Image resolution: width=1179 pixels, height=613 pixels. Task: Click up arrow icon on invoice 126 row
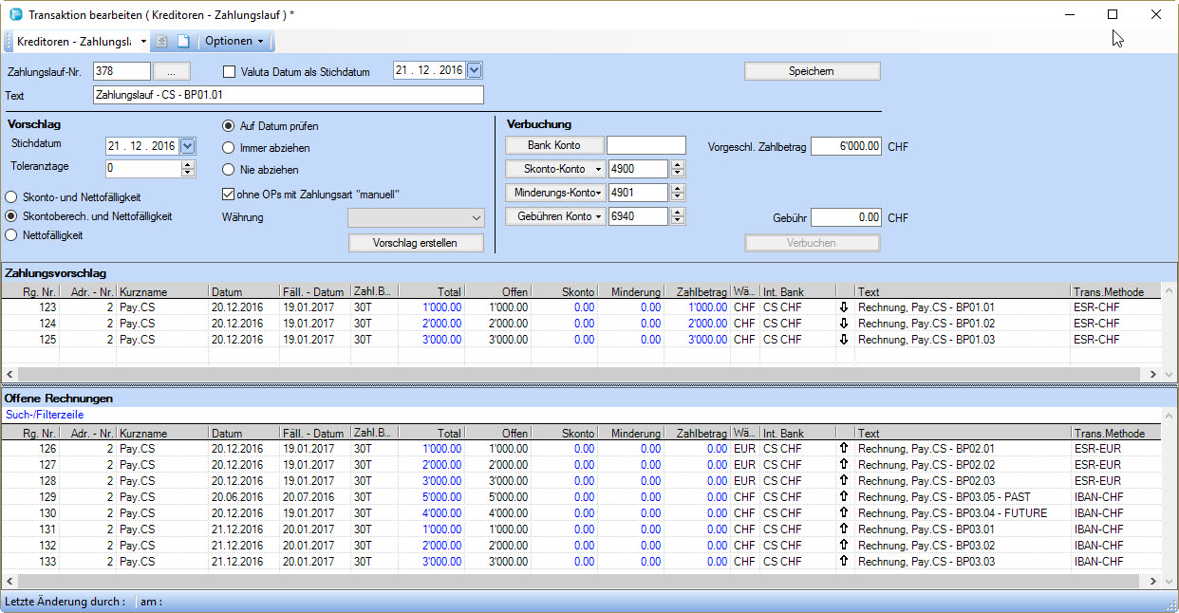(844, 449)
